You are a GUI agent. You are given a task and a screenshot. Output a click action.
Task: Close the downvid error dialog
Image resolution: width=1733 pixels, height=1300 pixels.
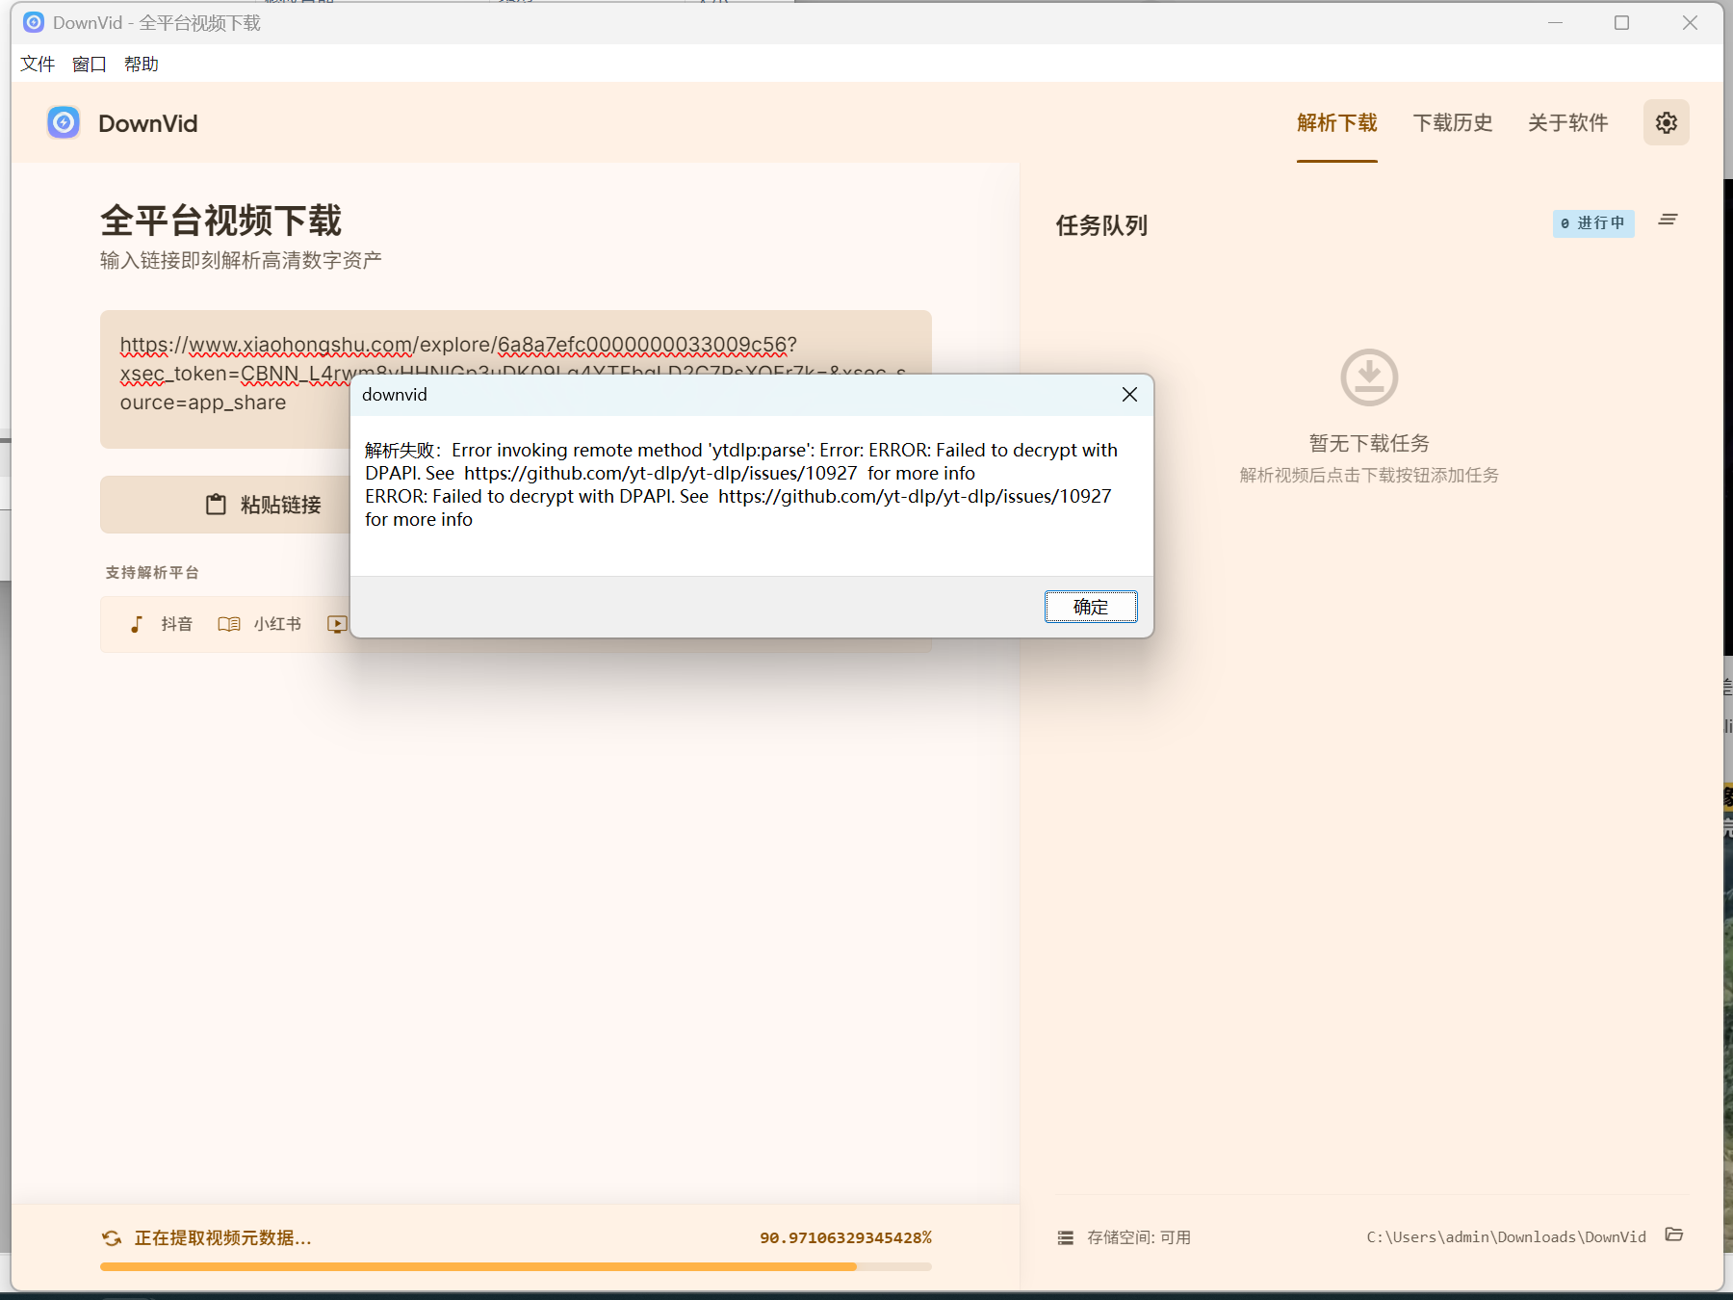click(1129, 394)
